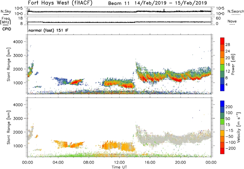Click the 'Velocity [m s⁻¹]' color bar title
The height and width of the screenshot is (169, 244).
tap(239, 127)
